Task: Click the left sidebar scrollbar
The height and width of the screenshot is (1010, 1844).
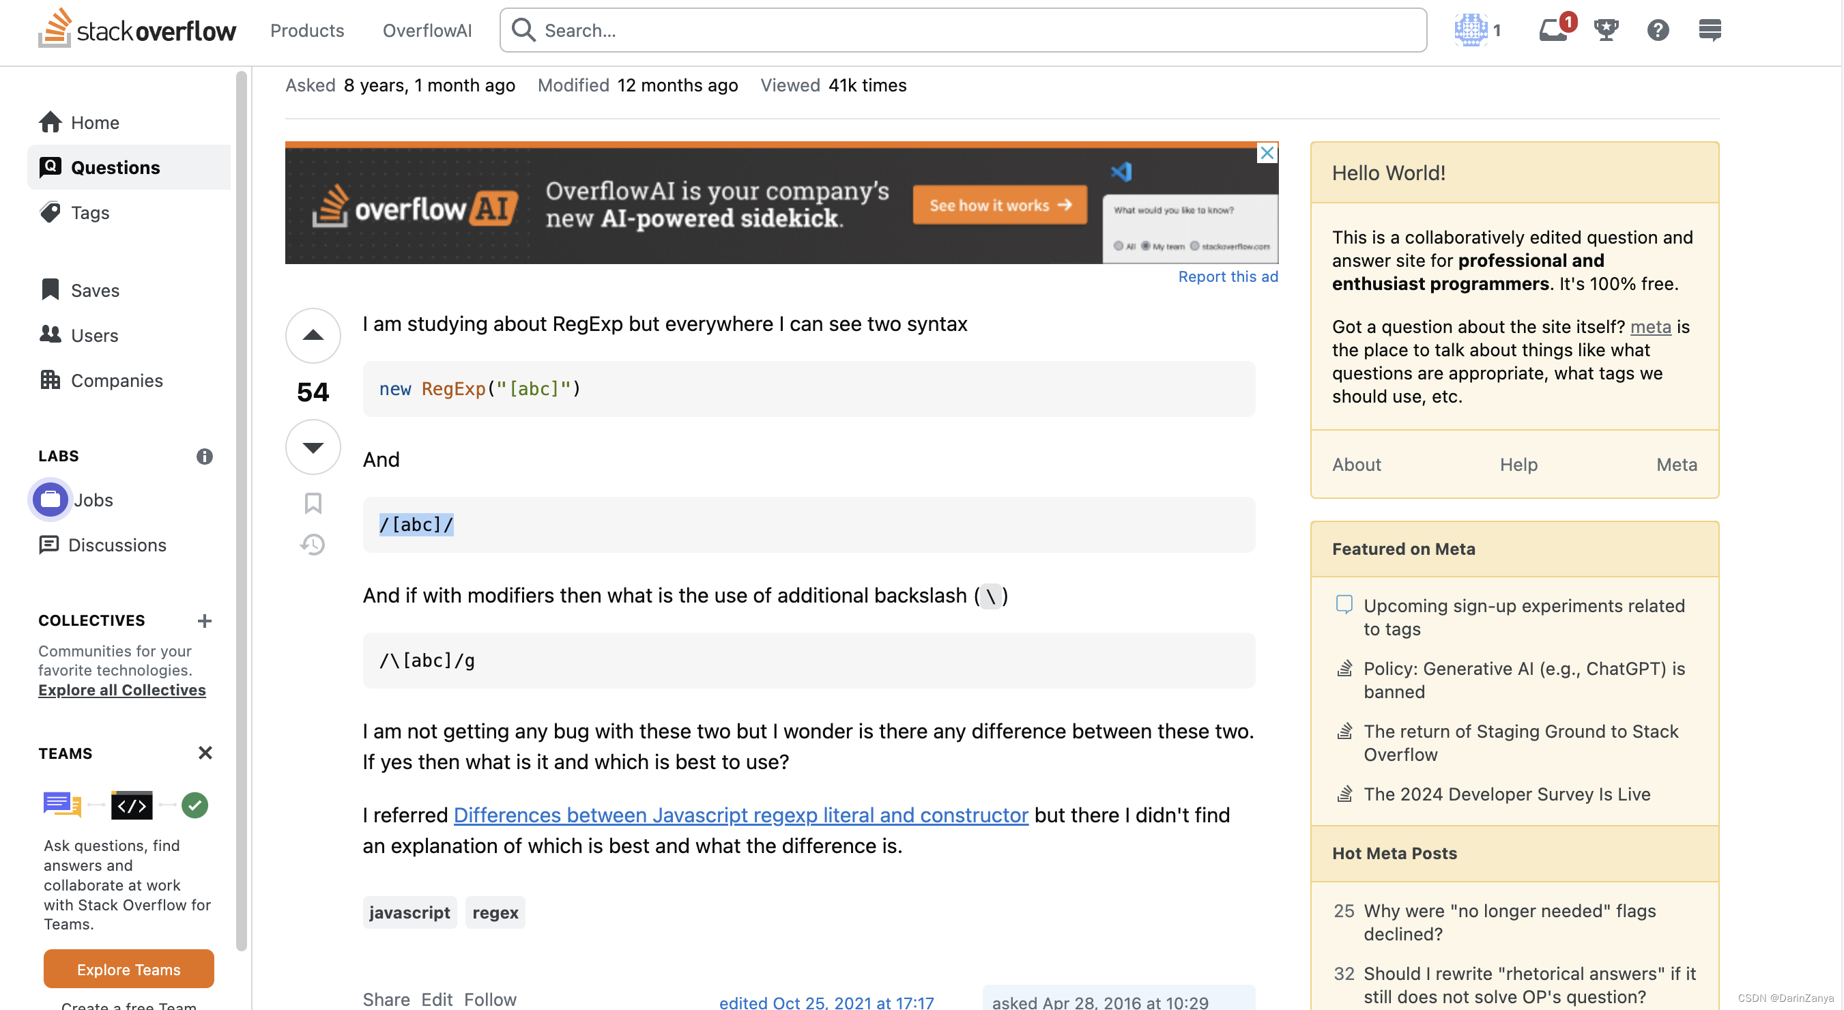Action: (x=241, y=510)
